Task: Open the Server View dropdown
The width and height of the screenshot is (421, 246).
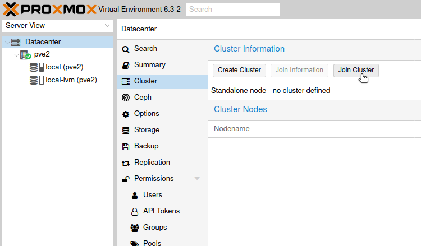Action: click(x=58, y=25)
